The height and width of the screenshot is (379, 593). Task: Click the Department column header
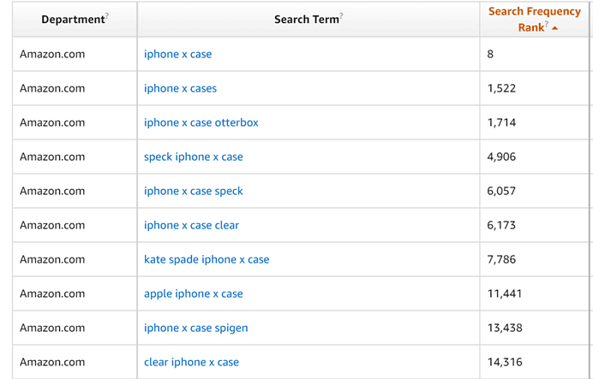point(72,20)
